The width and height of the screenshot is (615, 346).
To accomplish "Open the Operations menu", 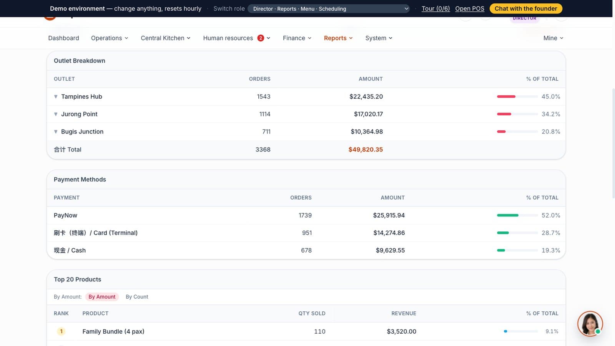I will click(x=110, y=38).
